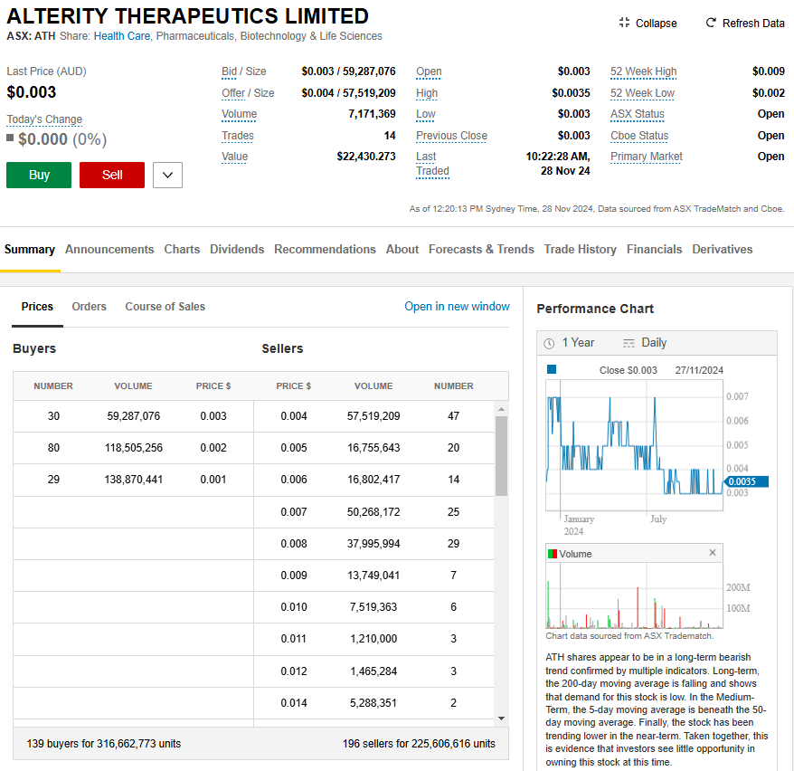Click the price line chart area
The image size is (794, 771).
click(634, 445)
